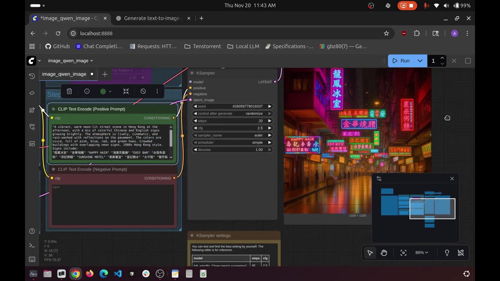500x281 pixels.
Task: Increase steps with right arrow
Action: pyautogui.click(x=270, y=121)
